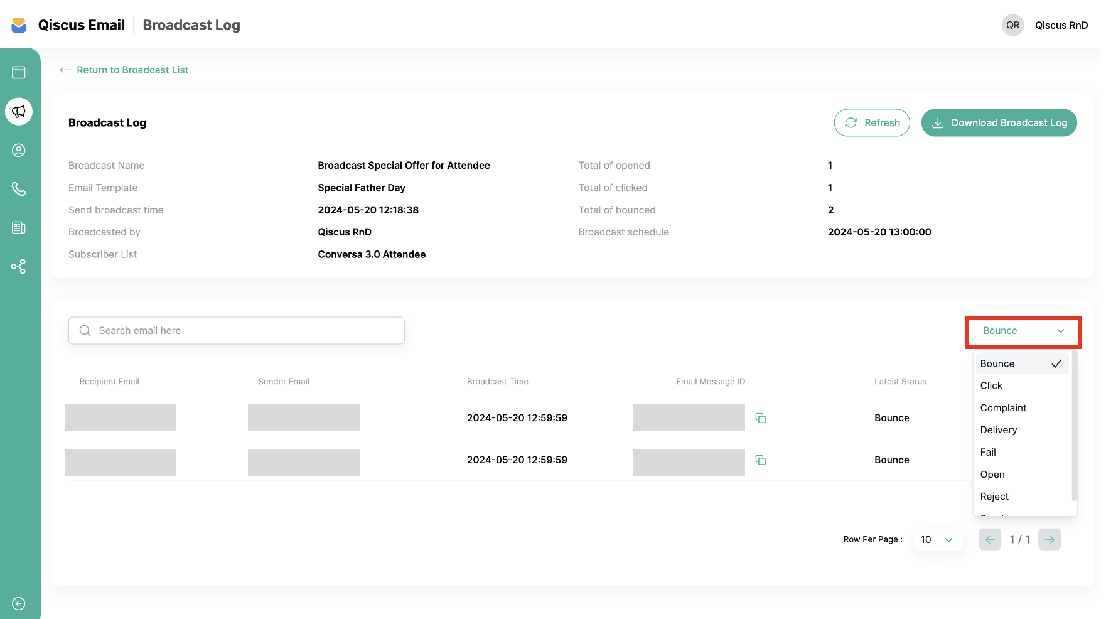Screen dimensions: 1106x619
Task: Expand the Bounce status filter dropdown
Action: click(1023, 331)
